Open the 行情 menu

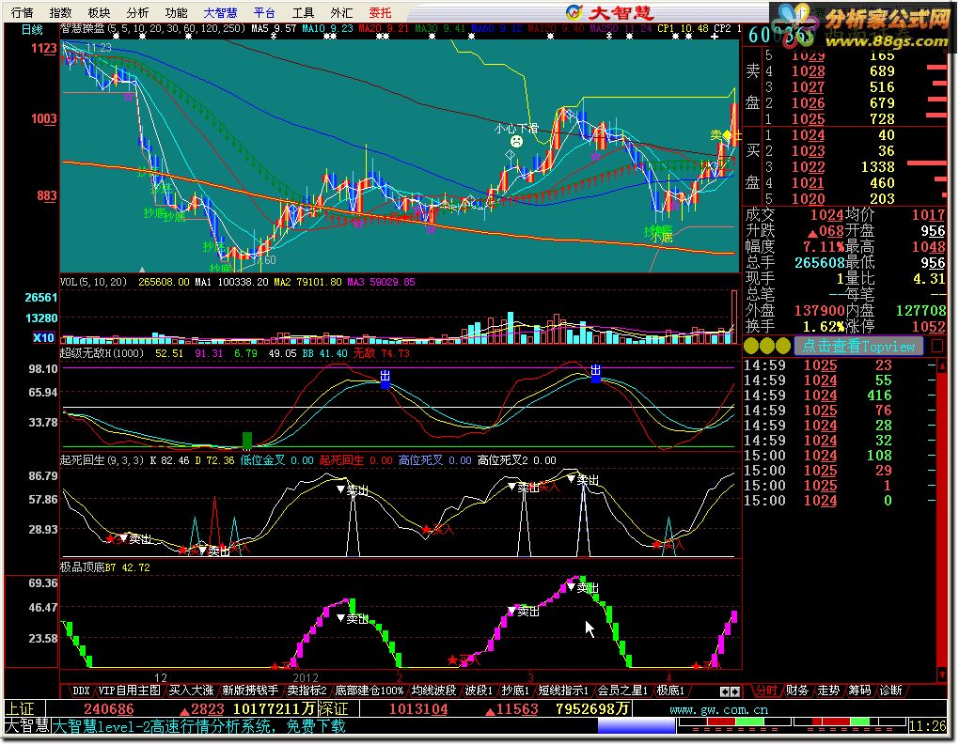22,12
